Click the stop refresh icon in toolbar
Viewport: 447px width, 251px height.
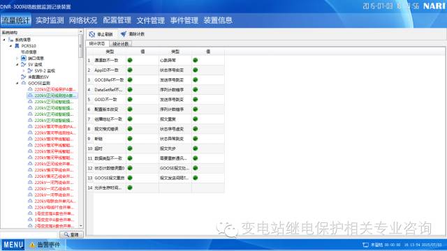(x=91, y=34)
